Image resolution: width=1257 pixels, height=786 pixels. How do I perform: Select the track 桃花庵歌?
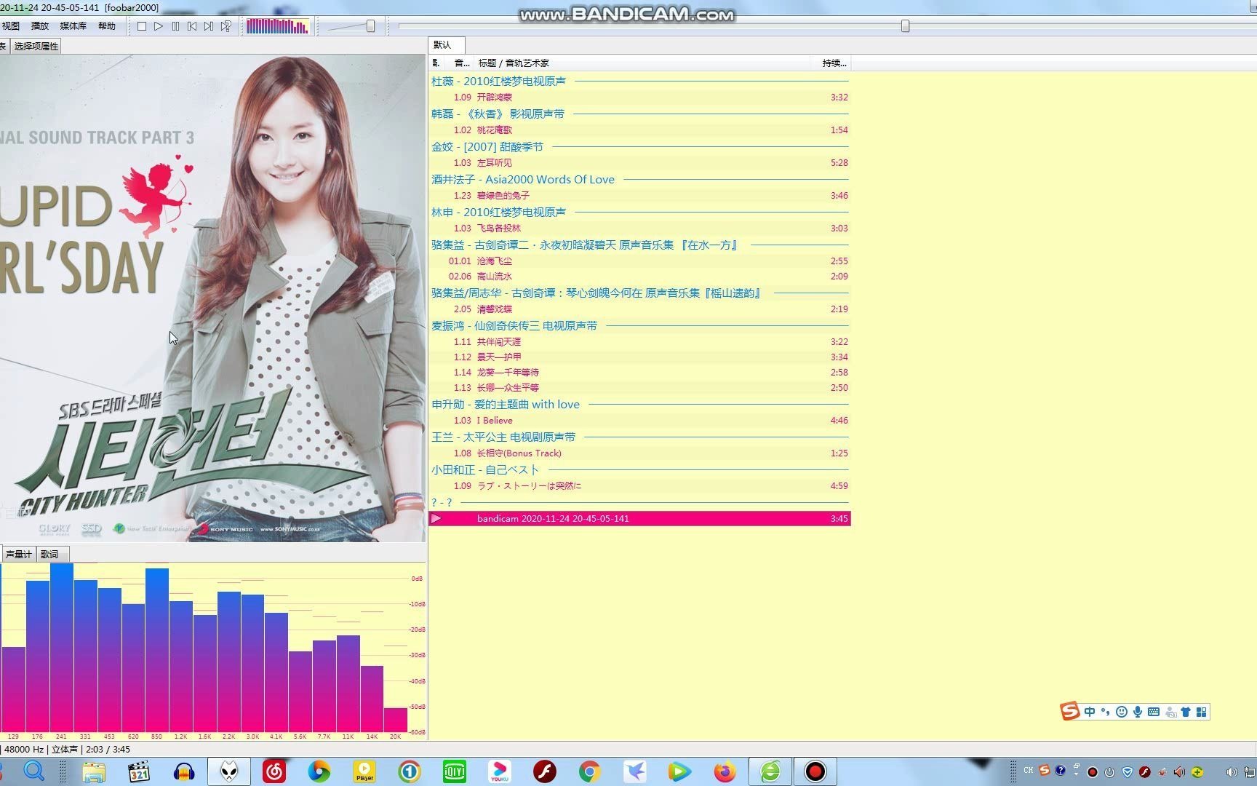pos(639,130)
